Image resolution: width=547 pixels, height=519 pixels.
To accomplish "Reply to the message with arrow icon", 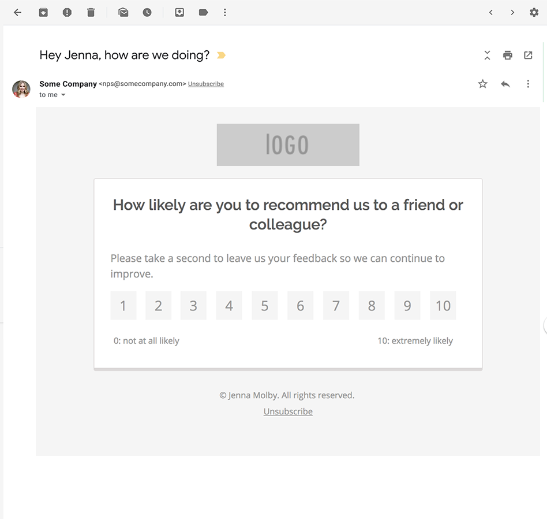I will pyautogui.click(x=505, y=84).
